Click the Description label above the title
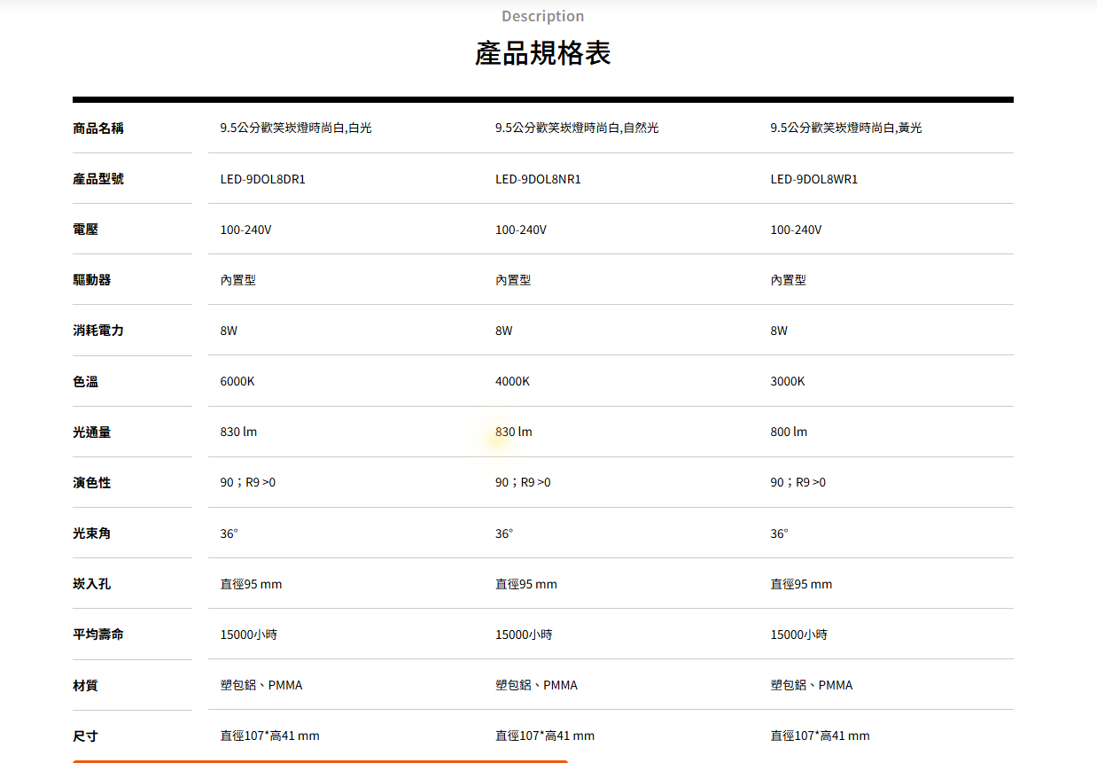This screenshot has height=763, width=1097. (542, 16)
